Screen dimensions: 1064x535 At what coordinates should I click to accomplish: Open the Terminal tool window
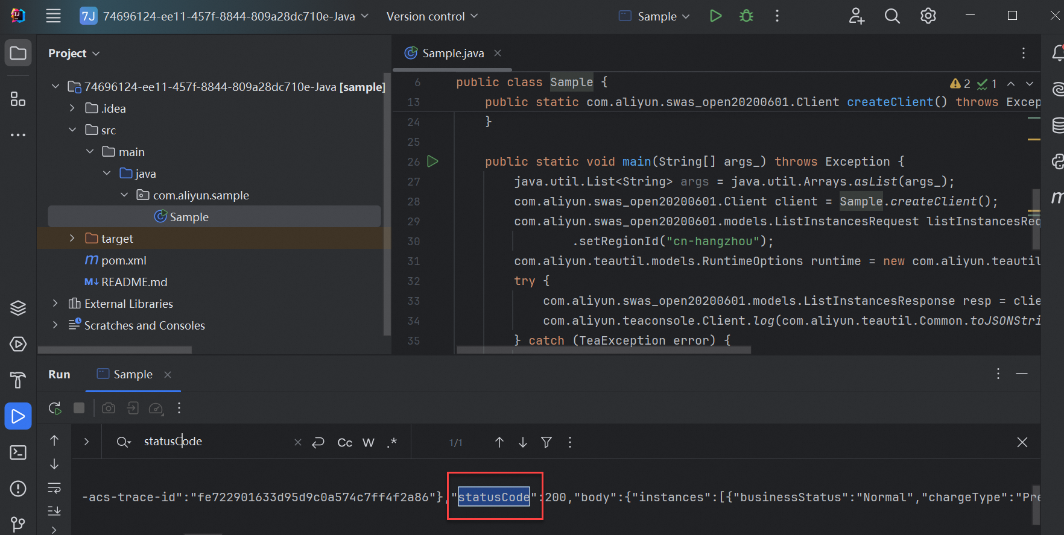coord(18,452)
